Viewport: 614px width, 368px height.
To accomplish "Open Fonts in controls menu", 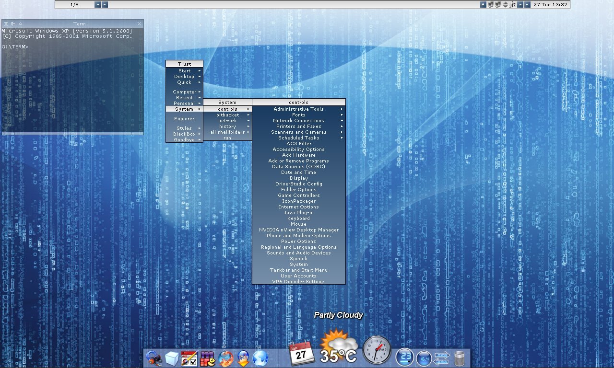I will pyautogui.click(x=298, y=115).
